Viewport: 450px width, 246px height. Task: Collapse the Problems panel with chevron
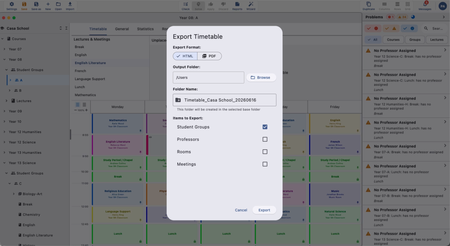click(x=444, y=17)
